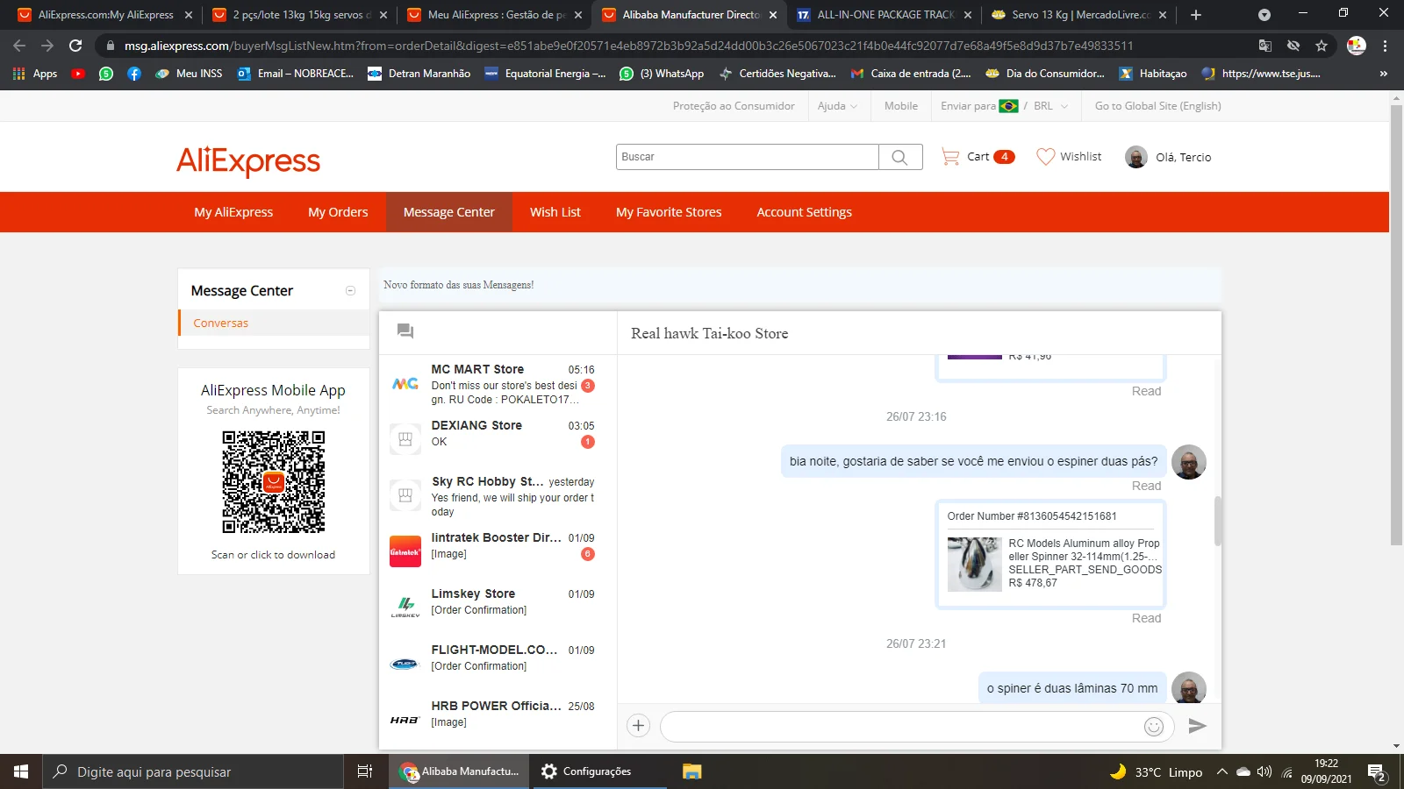
Task: Click Proteção ao Consumidor link
Action: (734, 106)
